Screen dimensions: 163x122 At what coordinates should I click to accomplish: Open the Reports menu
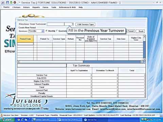(36, 7)
